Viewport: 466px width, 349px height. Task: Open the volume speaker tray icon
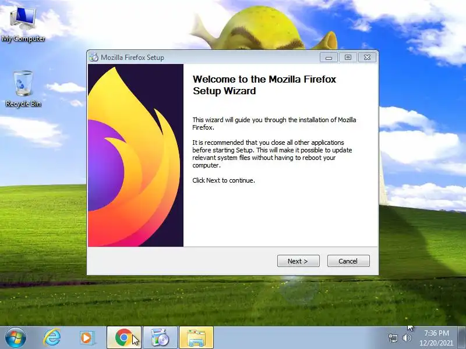pyautogui.click(x=407, y=338)
